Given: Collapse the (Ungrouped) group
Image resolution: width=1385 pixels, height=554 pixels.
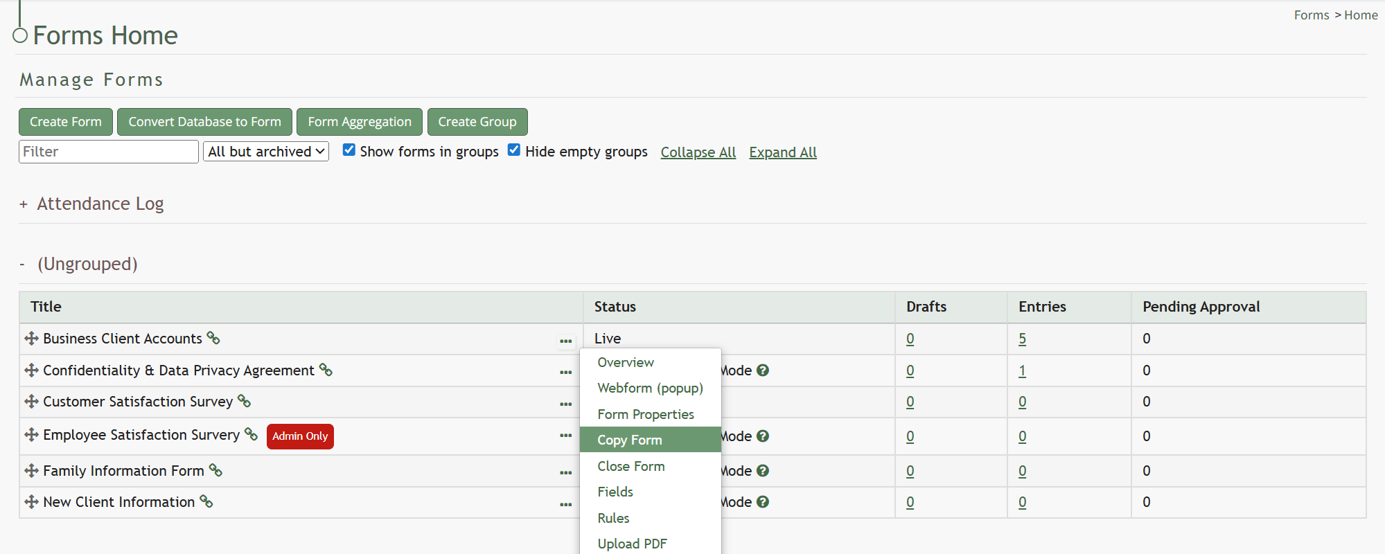Looking at the screenshot, I should [22, 265].
